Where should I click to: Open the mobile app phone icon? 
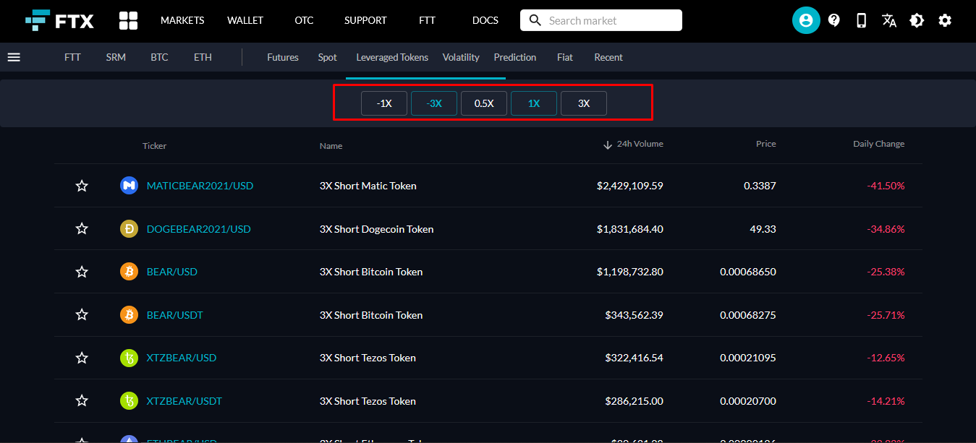861,20
